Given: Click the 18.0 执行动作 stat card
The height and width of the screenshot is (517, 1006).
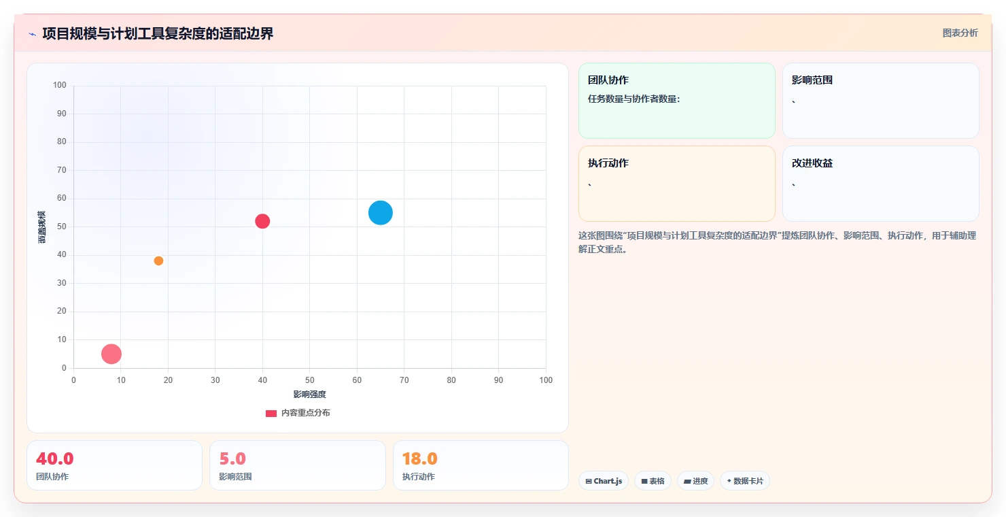Looking at the screenshot, I should coord(481,465).
